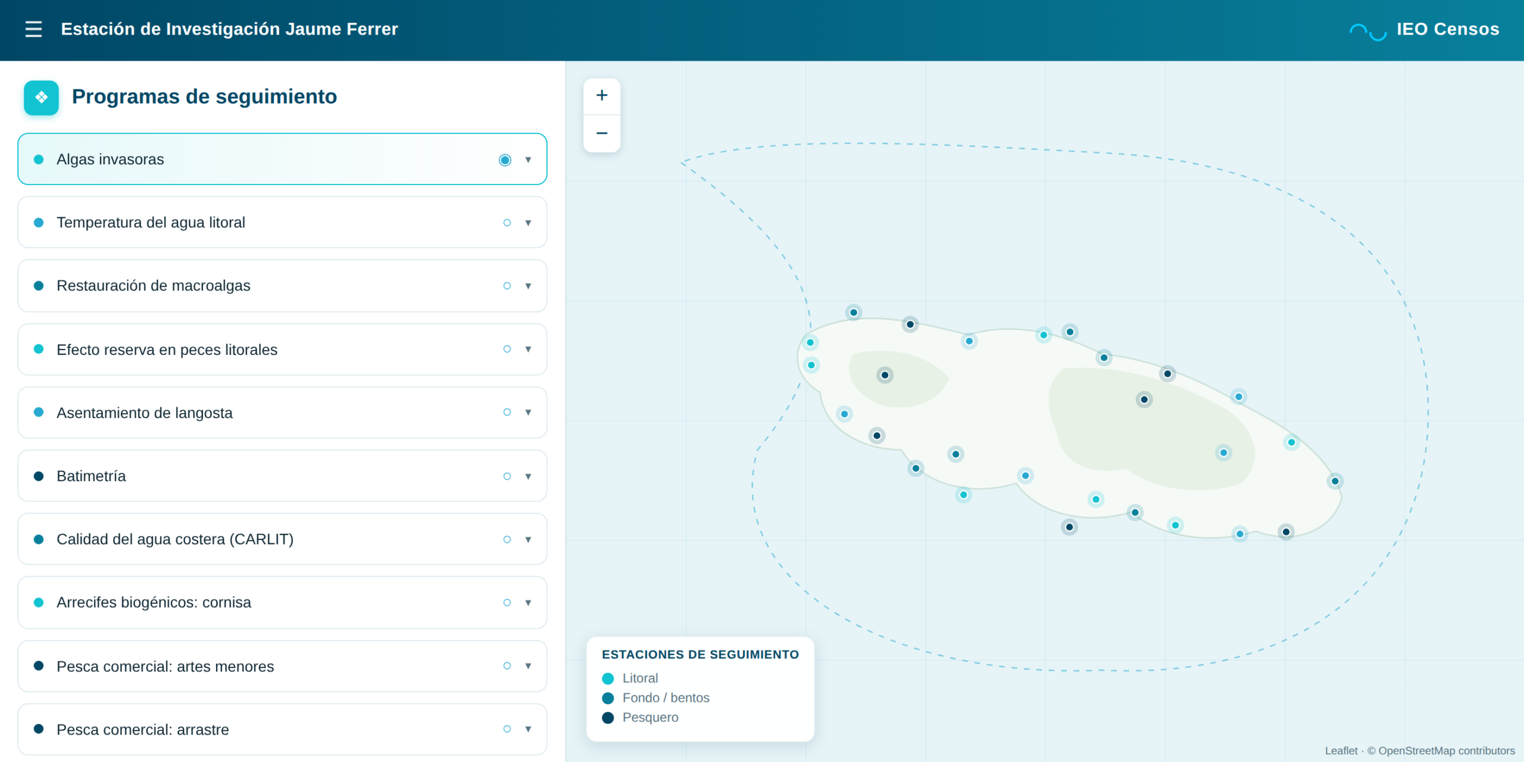Click the marker farthest from the program list
The image size is (1524, 762).
coord(1335,481)
